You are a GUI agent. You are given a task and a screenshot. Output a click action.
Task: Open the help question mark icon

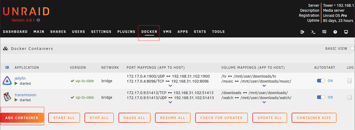pos(335,32)
